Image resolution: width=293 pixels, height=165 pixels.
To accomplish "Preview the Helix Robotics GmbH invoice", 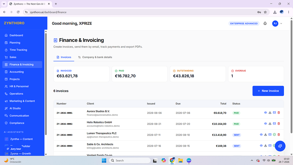I will (265, 124).
